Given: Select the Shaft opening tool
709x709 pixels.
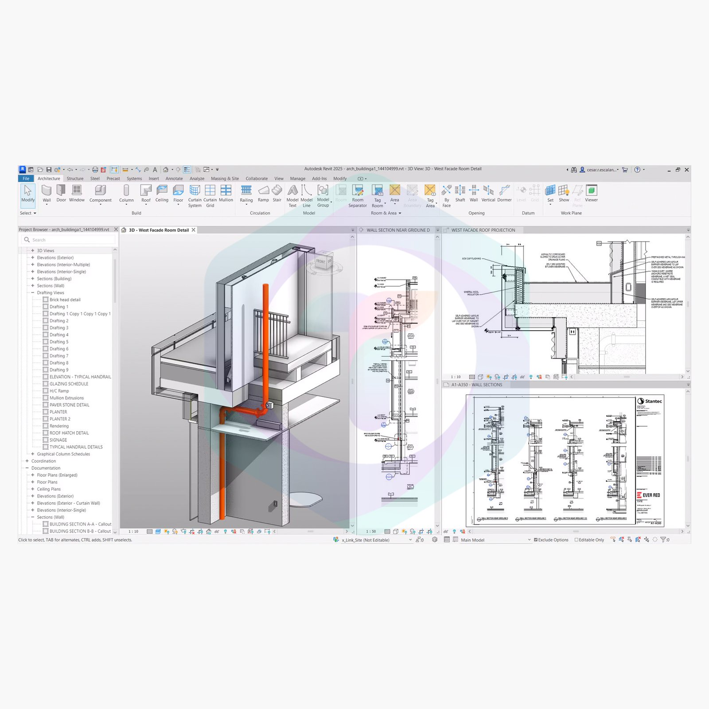Looking at the screenshot, I should point(460,194).
